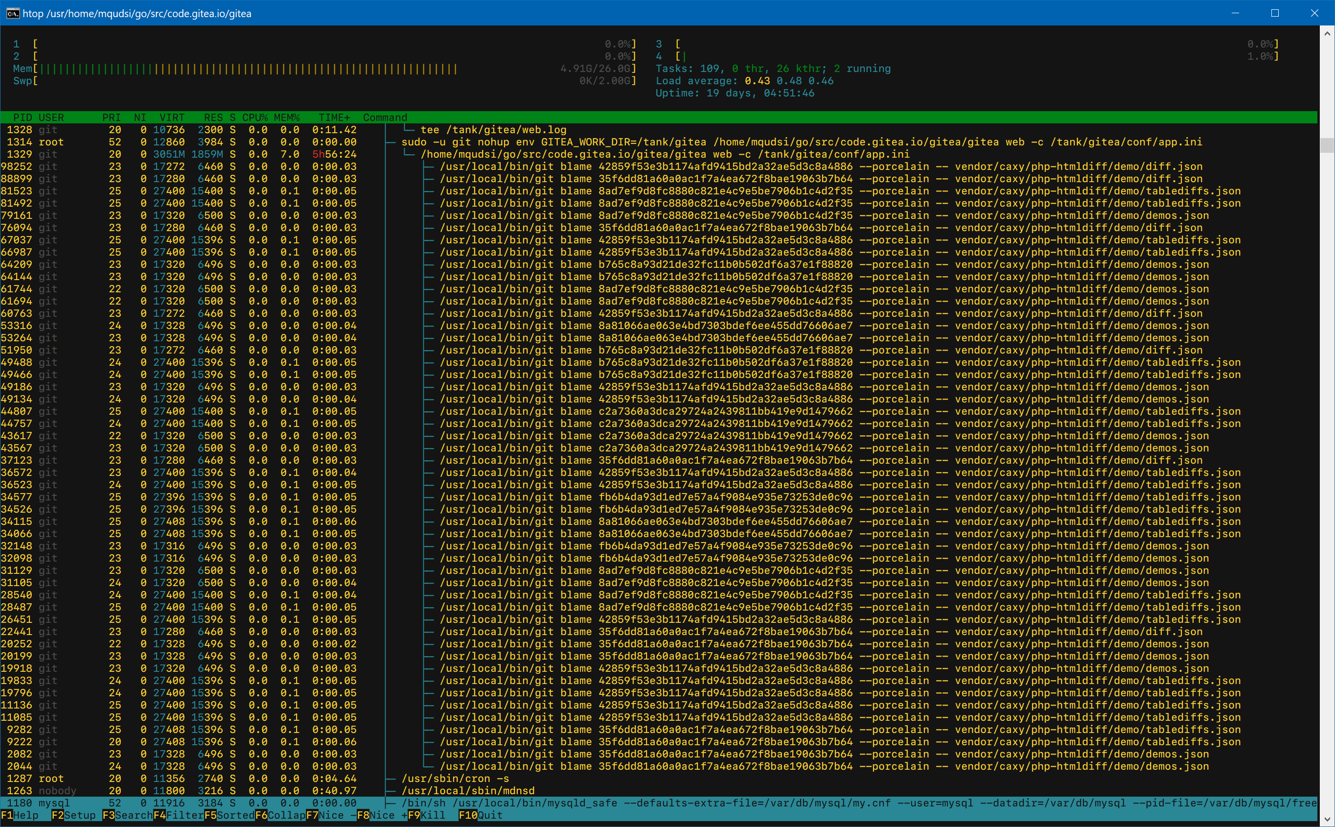
Task: Select the gitea web process PID 1329
Action: (659, 154)
